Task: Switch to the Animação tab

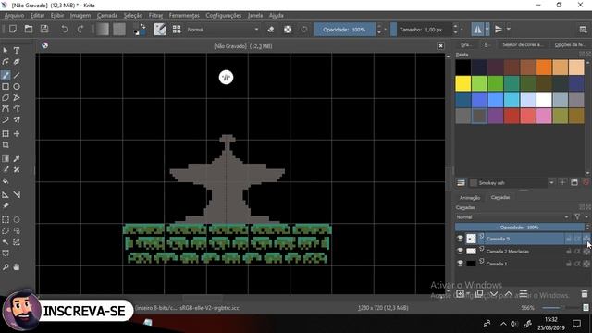Action: point(470,197)
